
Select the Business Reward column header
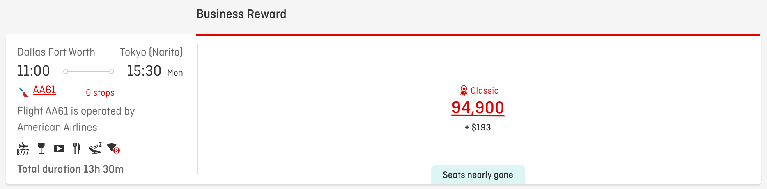tap(241, 14)
